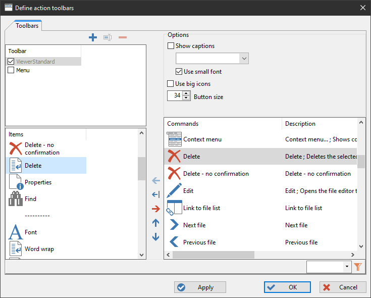The width and height of the screenshot is (371, 298).
Task: Click the blue plus add toolbar icon
Action: pyautogui.click(x=92, y=37)
